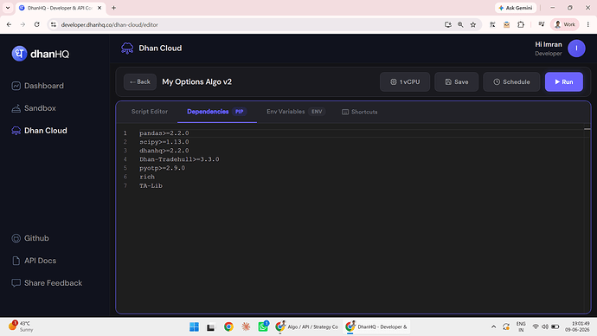Click the install app icon in address bar
597x336 pixels.
pyautogui.click(x=448, y=24)
